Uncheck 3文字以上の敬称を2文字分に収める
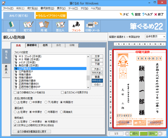Image resolution: width=168 pixels, height=138 pixels. click(15, 125)
